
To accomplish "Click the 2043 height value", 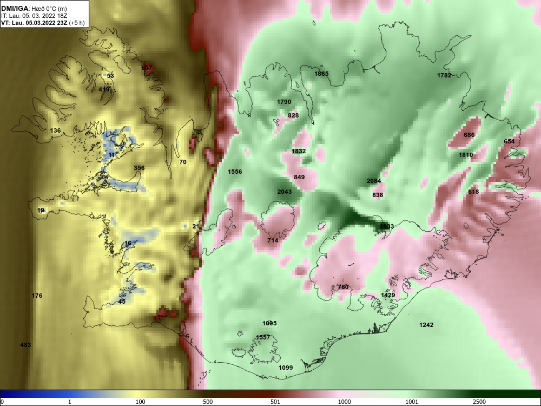I will point(285,192).
